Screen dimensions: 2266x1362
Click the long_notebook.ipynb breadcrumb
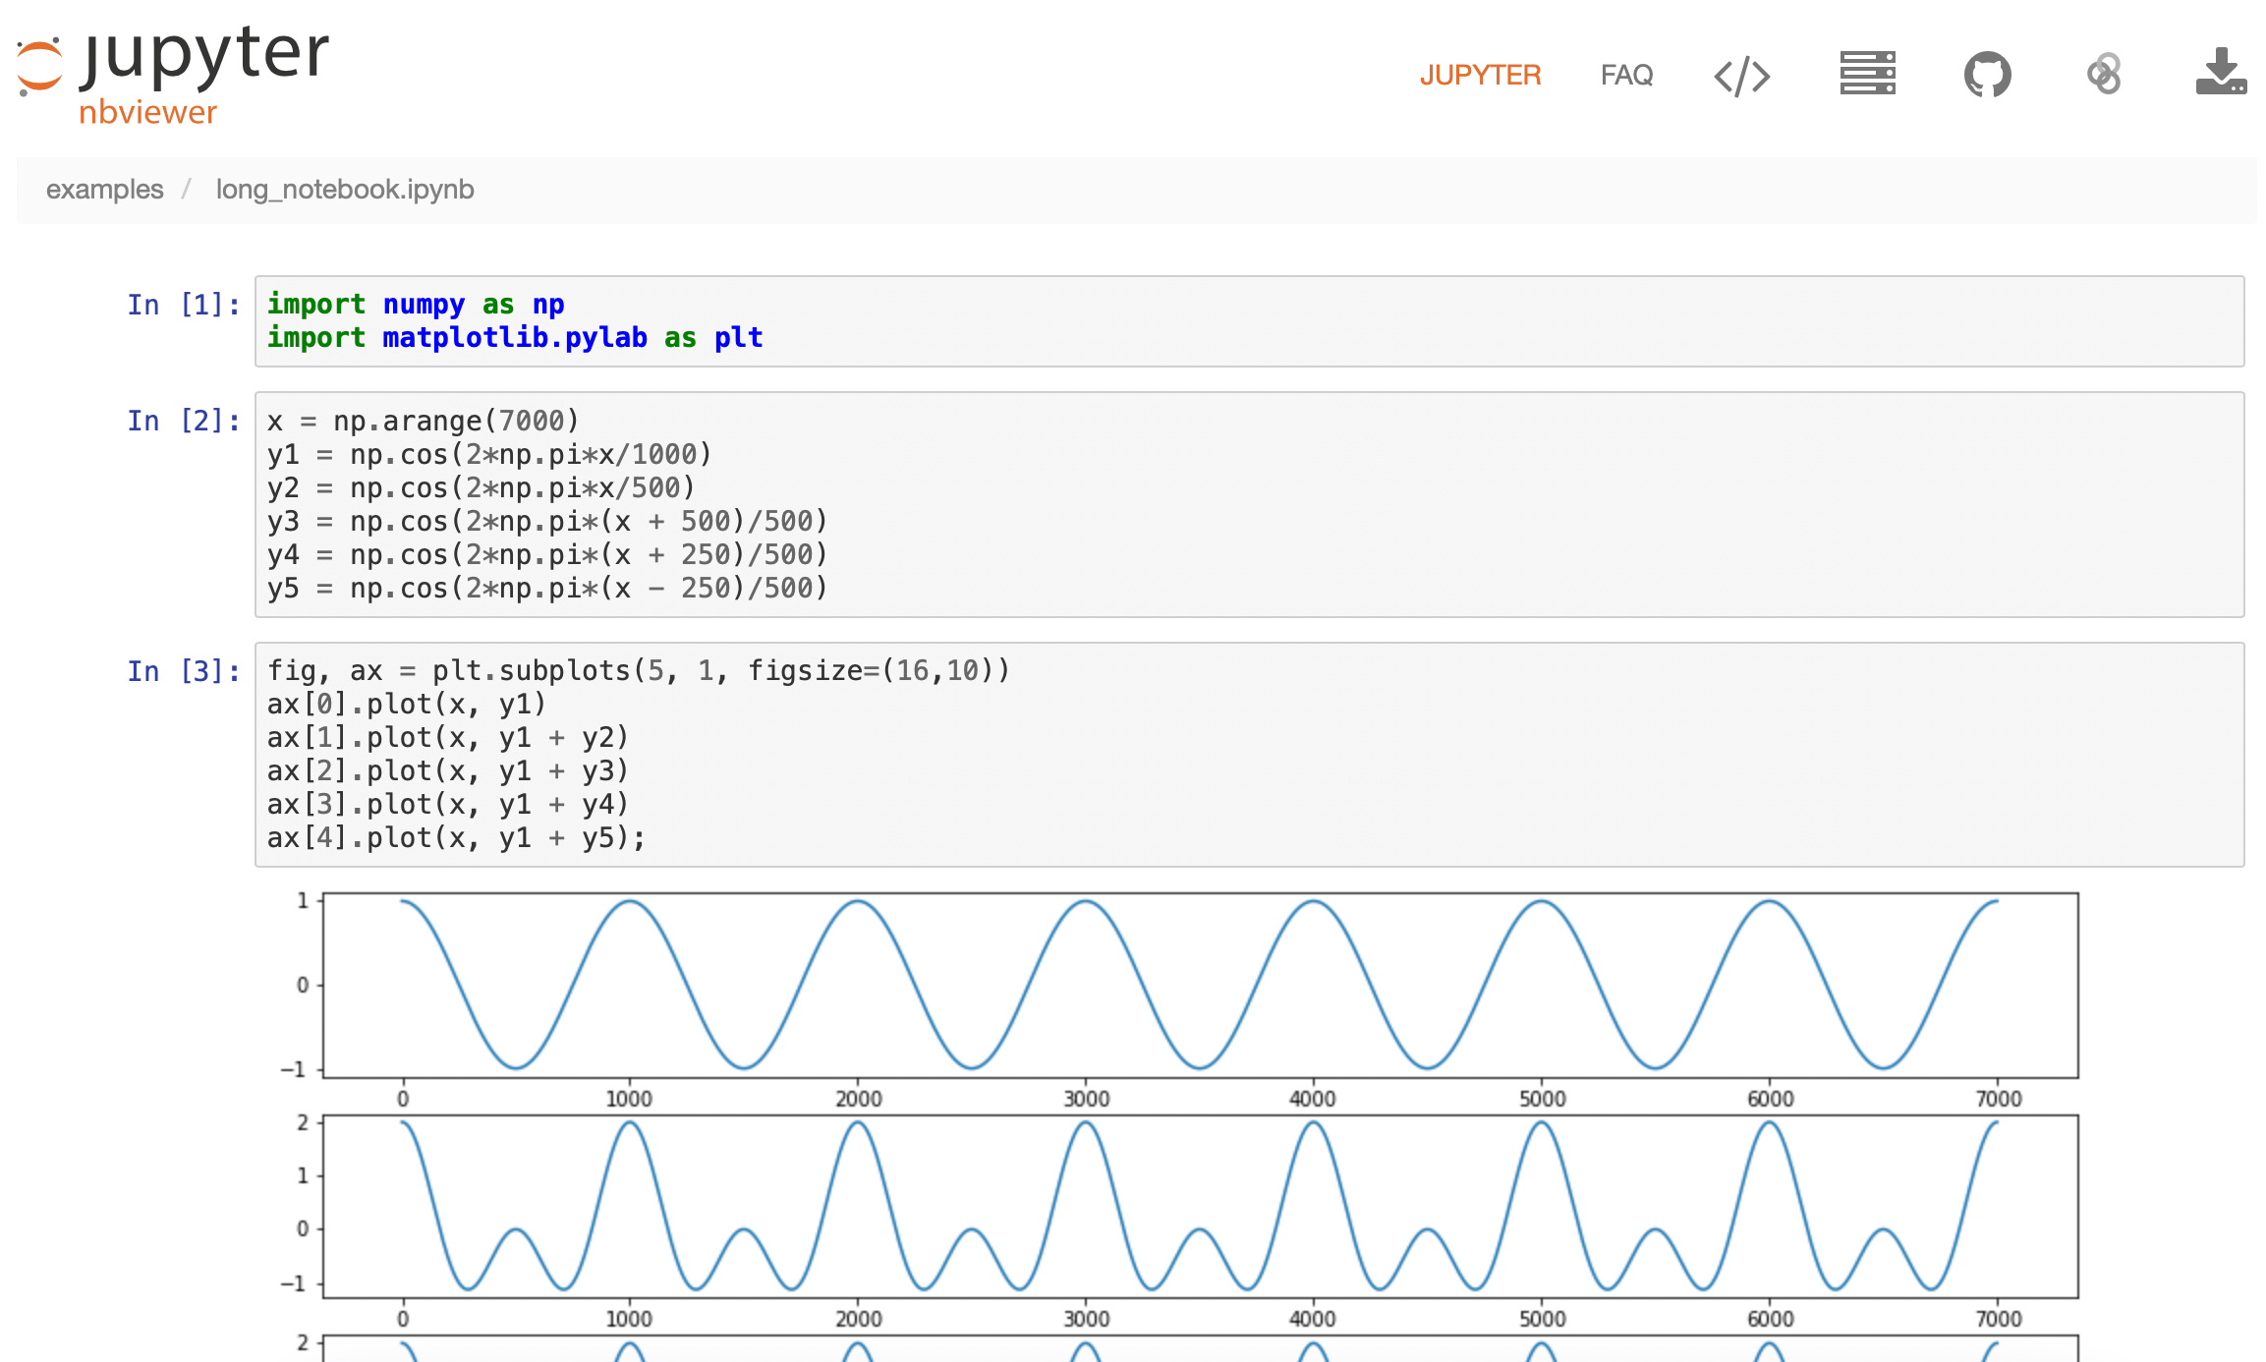[345, 190]
